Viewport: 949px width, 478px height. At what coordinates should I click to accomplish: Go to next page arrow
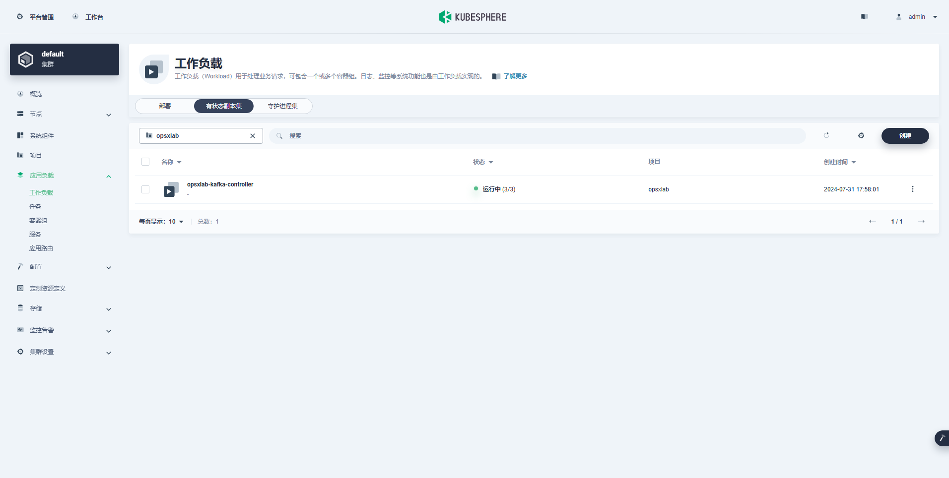point(921,222)
